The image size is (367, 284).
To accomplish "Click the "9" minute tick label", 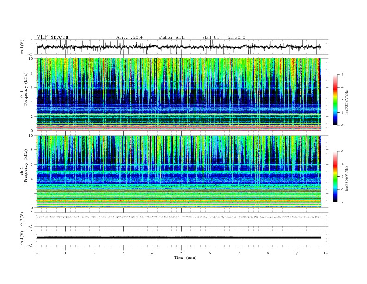I will 297,253.
